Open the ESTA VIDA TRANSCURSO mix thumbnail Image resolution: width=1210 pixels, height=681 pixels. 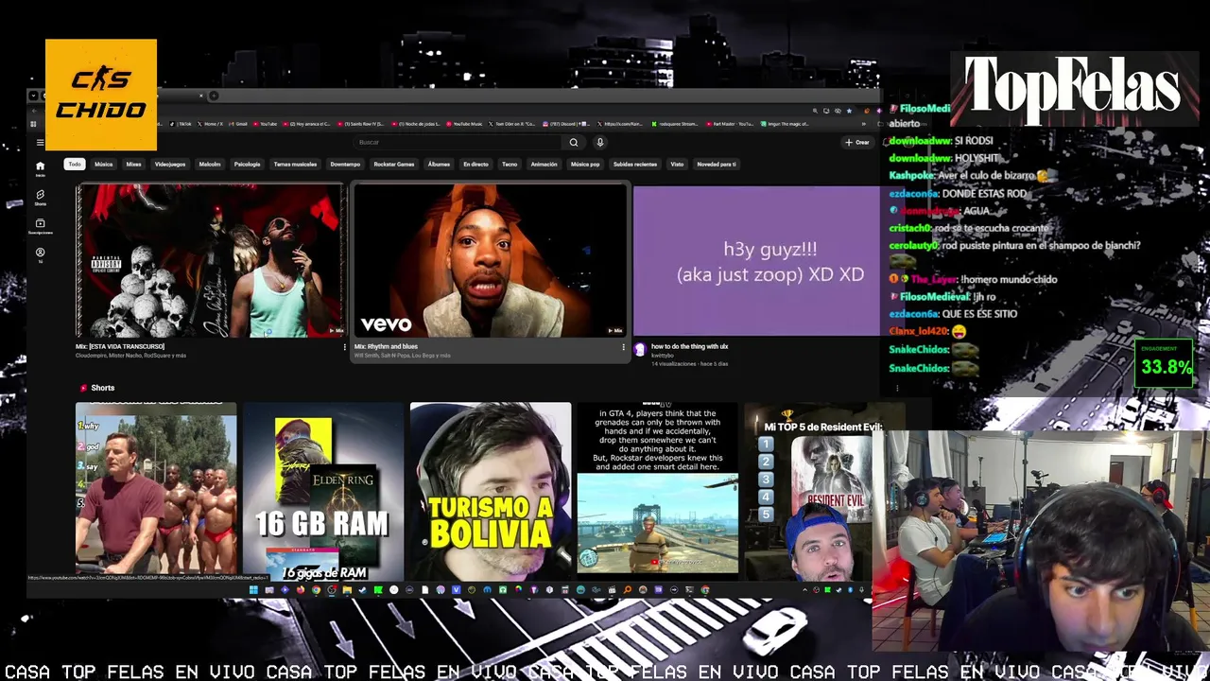coord(210,260)
